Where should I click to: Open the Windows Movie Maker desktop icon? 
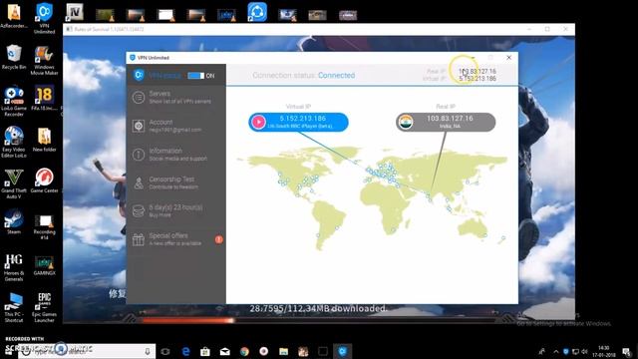click(x=44, y=60)
